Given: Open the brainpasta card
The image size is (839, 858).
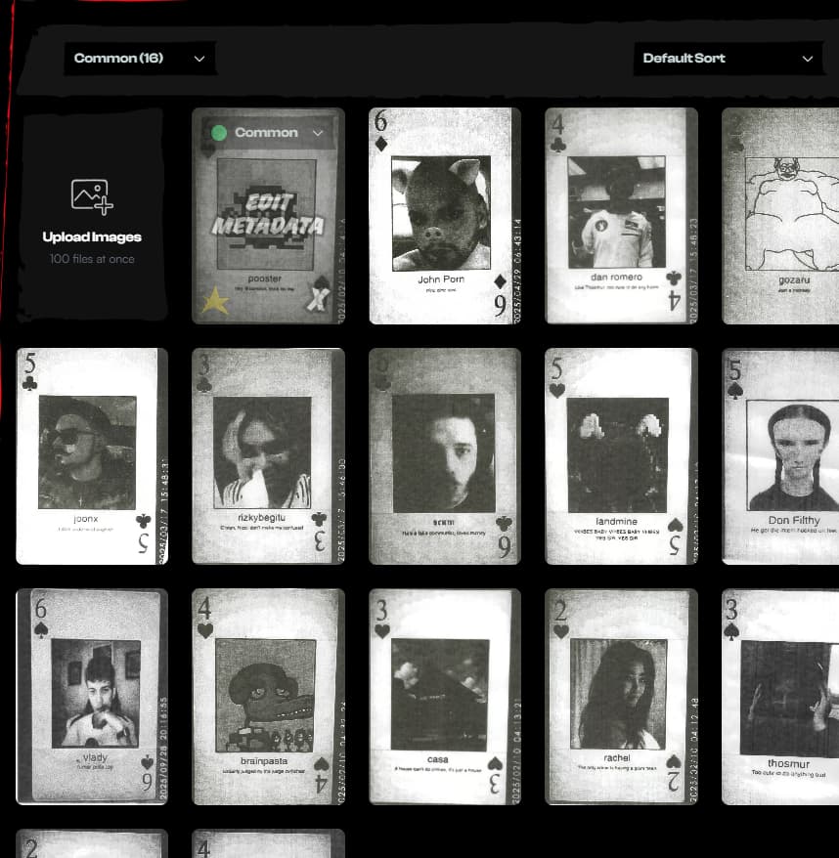Looking at the screenshot, I should click(x=268, y=695).
